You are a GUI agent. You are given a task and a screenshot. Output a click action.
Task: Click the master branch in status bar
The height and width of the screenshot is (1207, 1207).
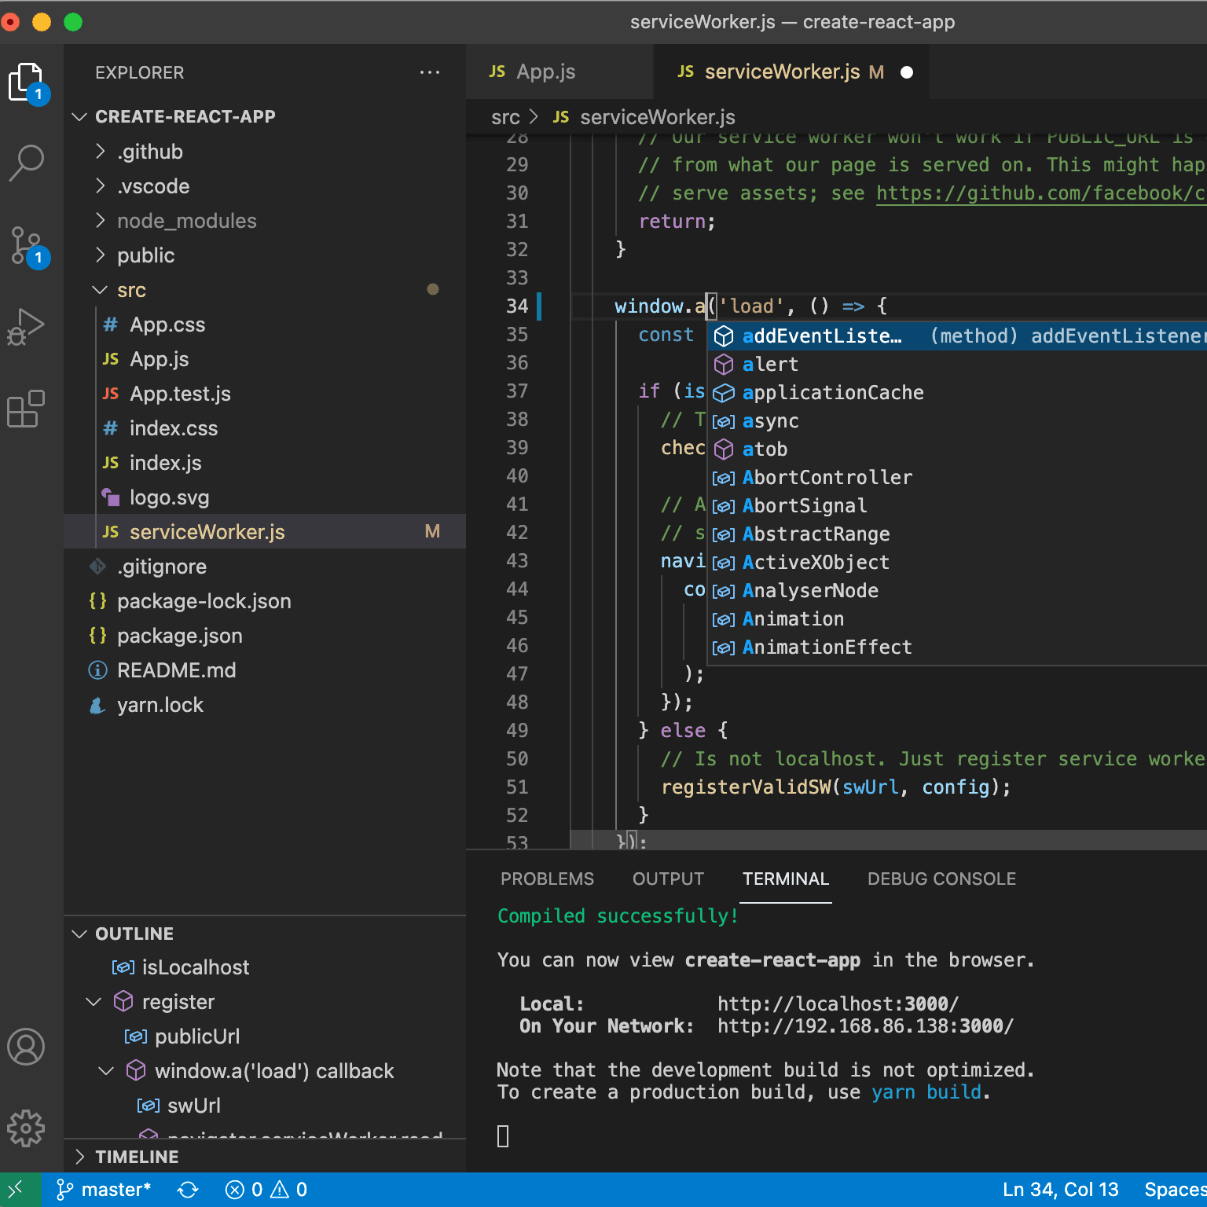[104, 1190]
